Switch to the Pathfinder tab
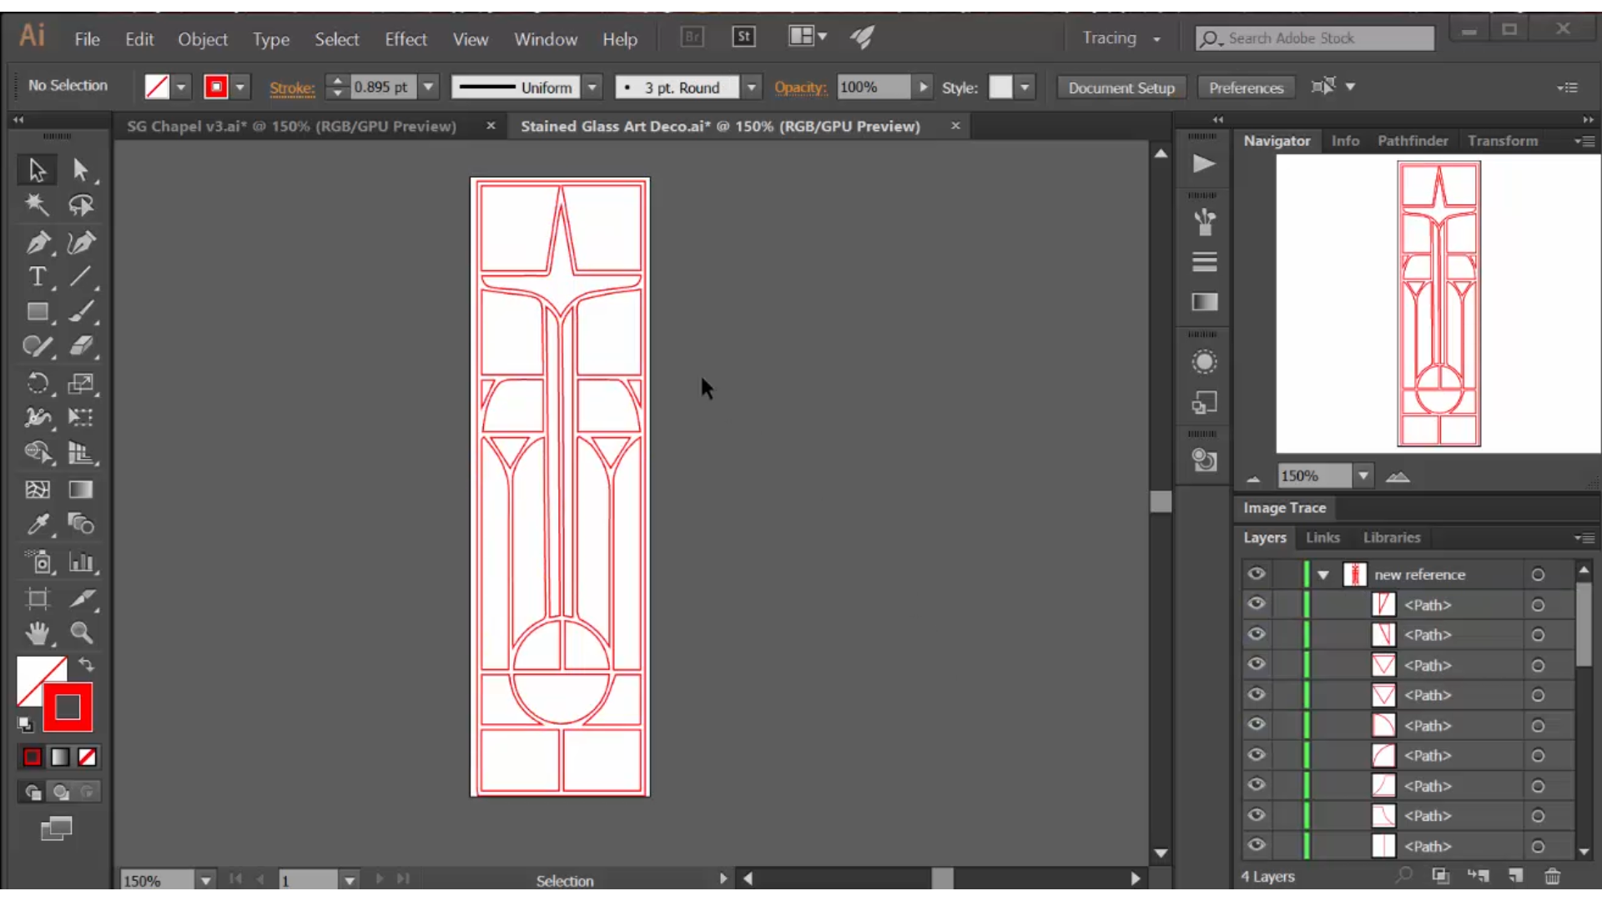 pos(1413,141)
